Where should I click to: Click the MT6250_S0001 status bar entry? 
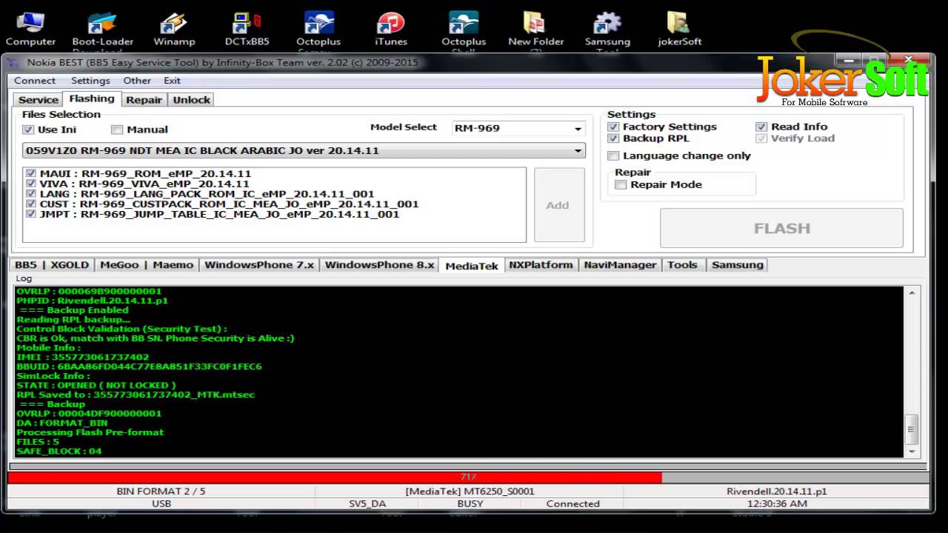[470, 491]
